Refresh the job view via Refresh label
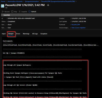The height and width of the screenshot is (98, 102). pyautogui.click(x=34, y=12)
